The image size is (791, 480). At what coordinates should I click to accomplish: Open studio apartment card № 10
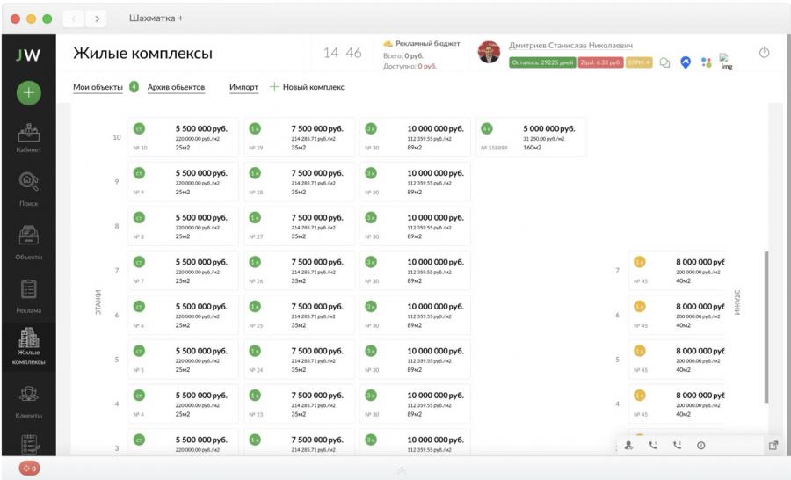(183, 137)
